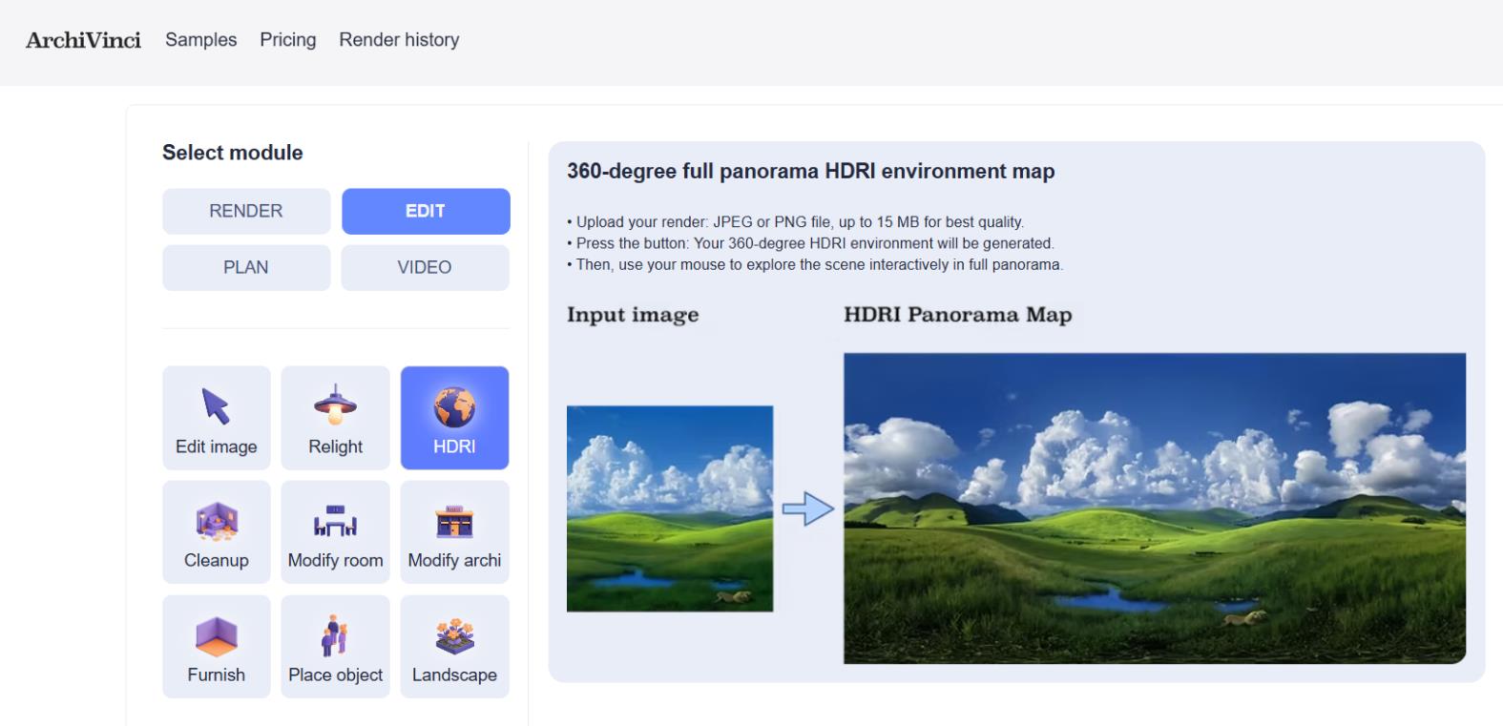Viewport: 1503px width, 726px height.
Task: Open the Relight lamp tool
Action: 335,418
